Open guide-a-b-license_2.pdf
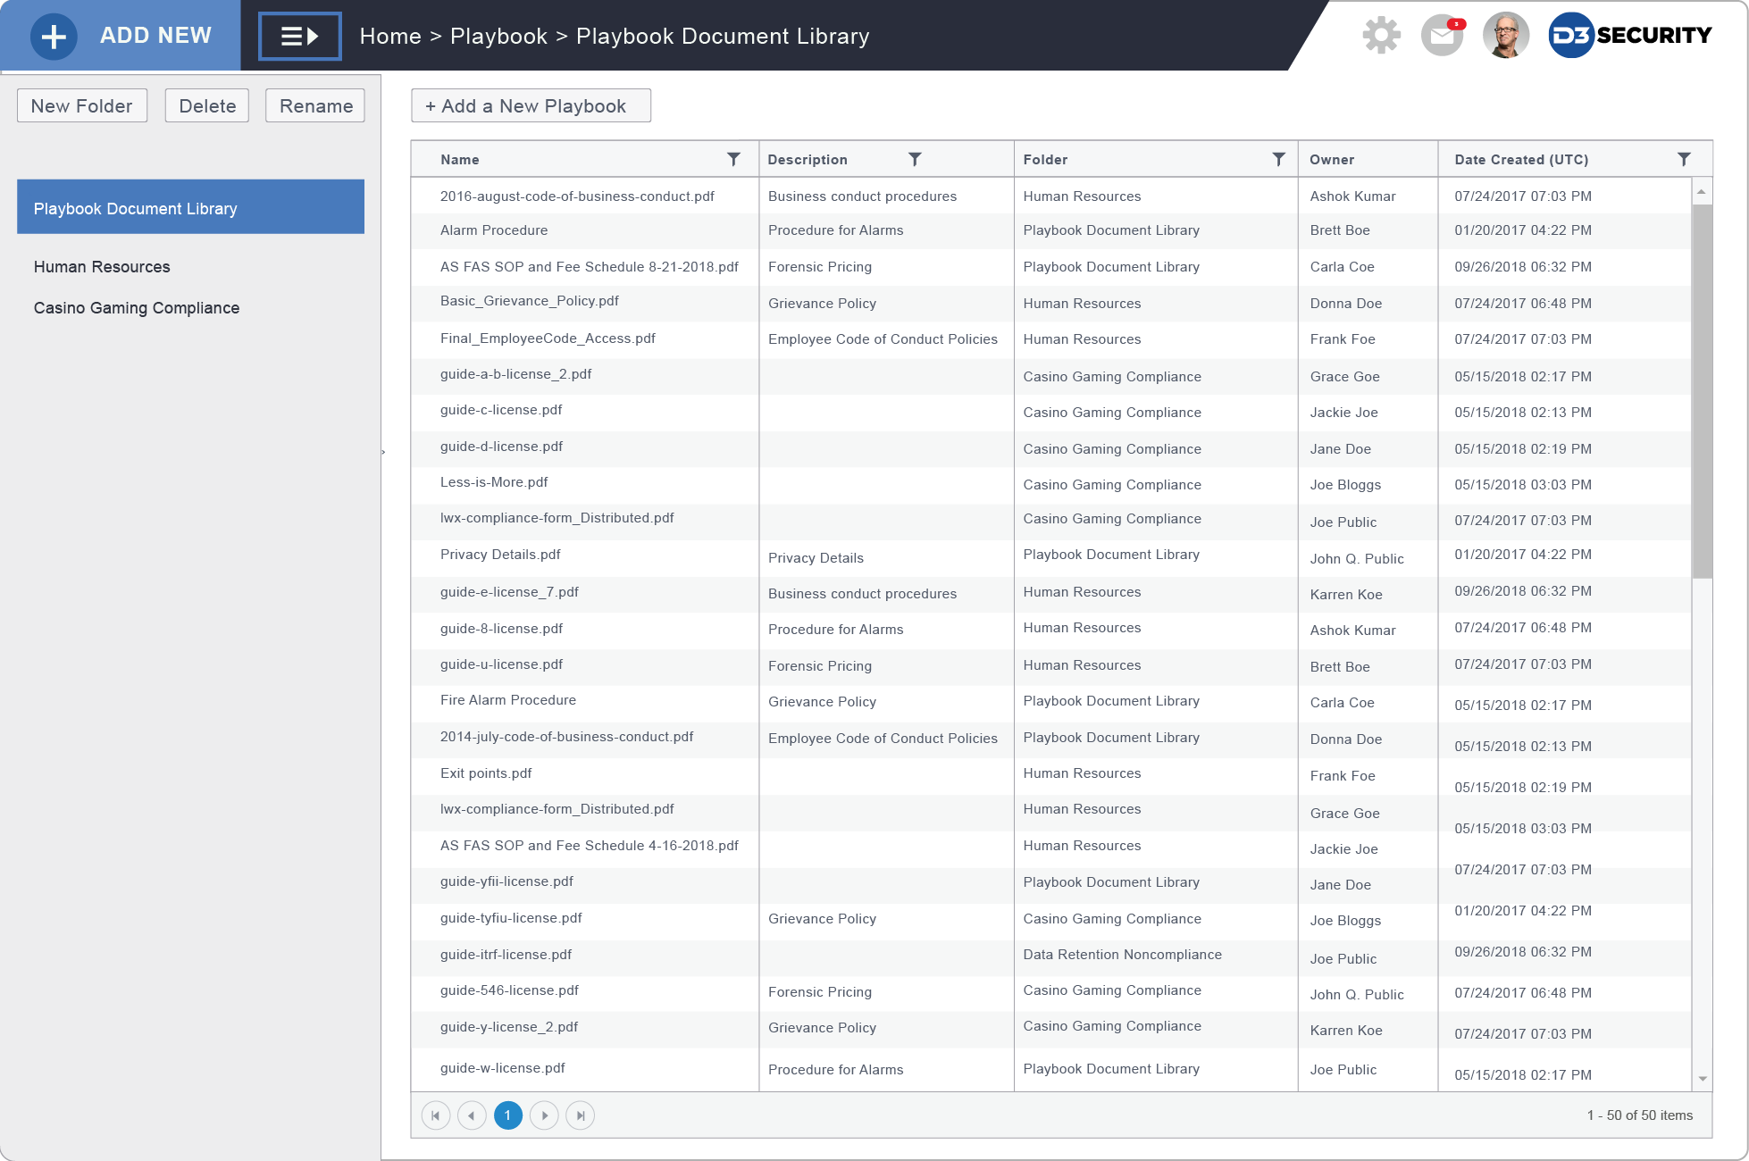The width and height of the screenshot is (1749, 1161). point(516,374)
